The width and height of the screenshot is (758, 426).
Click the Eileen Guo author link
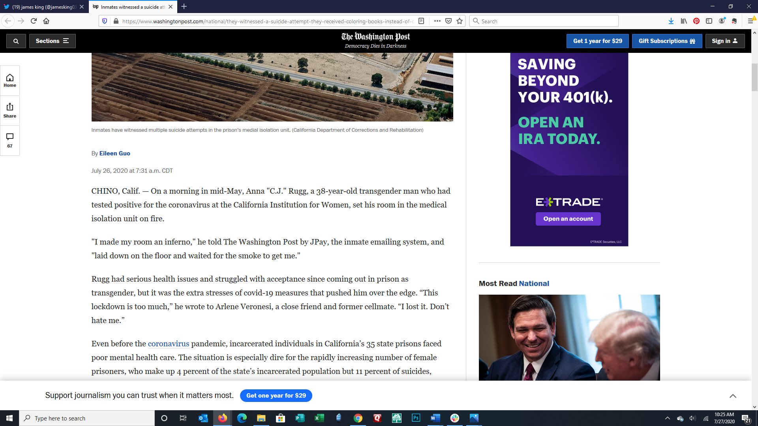tap(114, 153)
